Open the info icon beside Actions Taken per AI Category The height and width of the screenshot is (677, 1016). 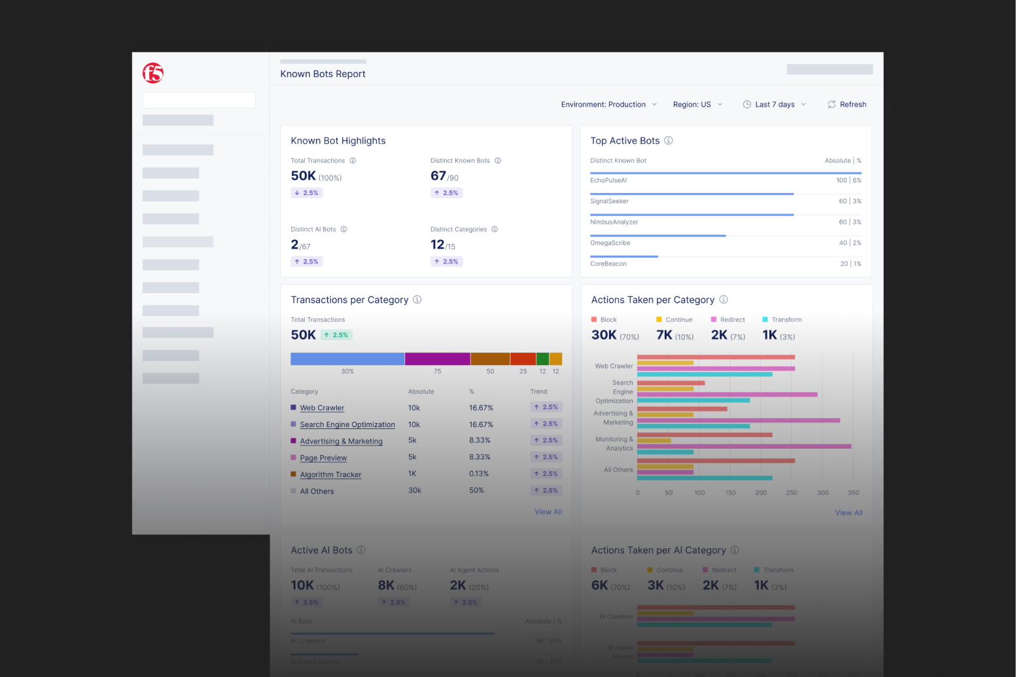[735, 550]
